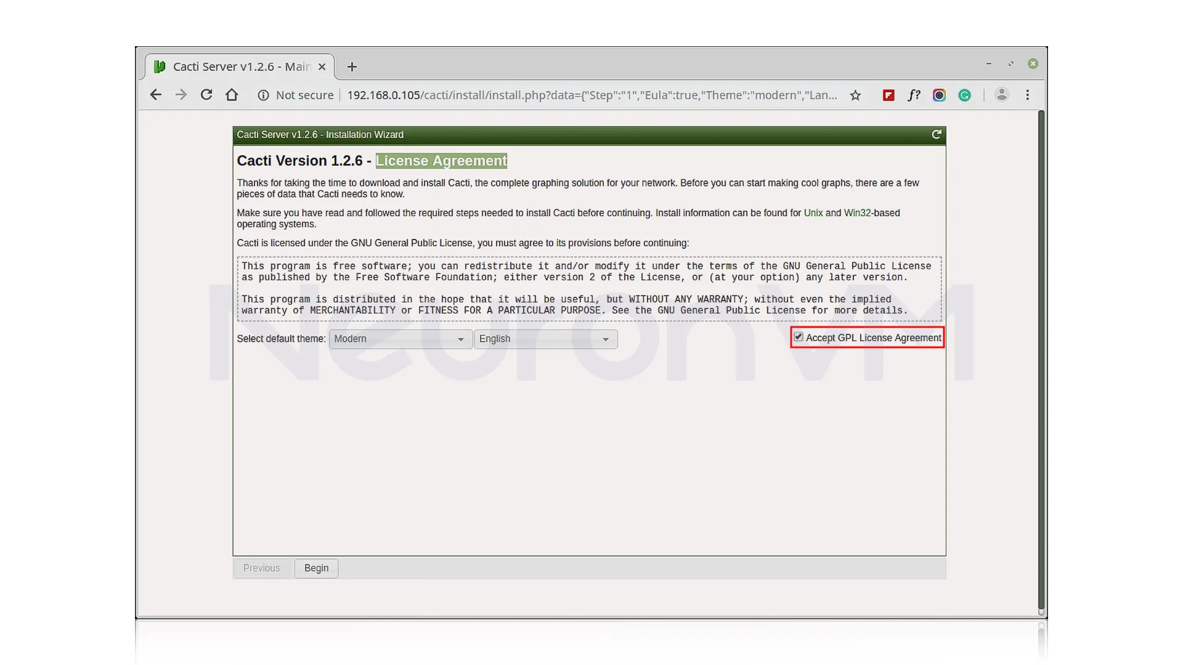Select the Cacti Server v1.2.6 tab
Screen dimensions: 1183x665
[240, 66]
